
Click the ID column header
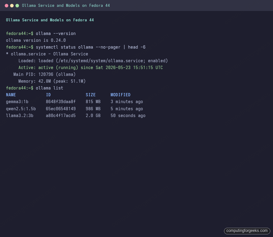pos(48,95)
